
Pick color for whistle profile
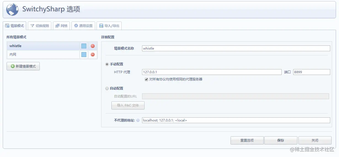point(84,46)
